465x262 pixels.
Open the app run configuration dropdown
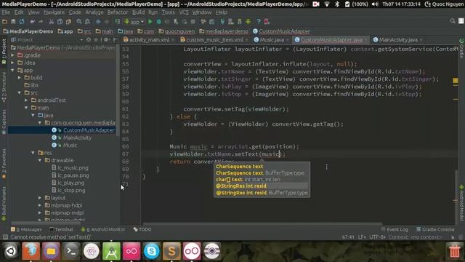[134, 22]
